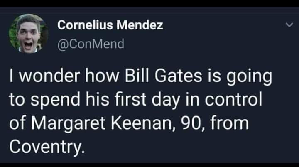
Task: Click the word "his" in the tweet
Action: (x=98, y=99)
